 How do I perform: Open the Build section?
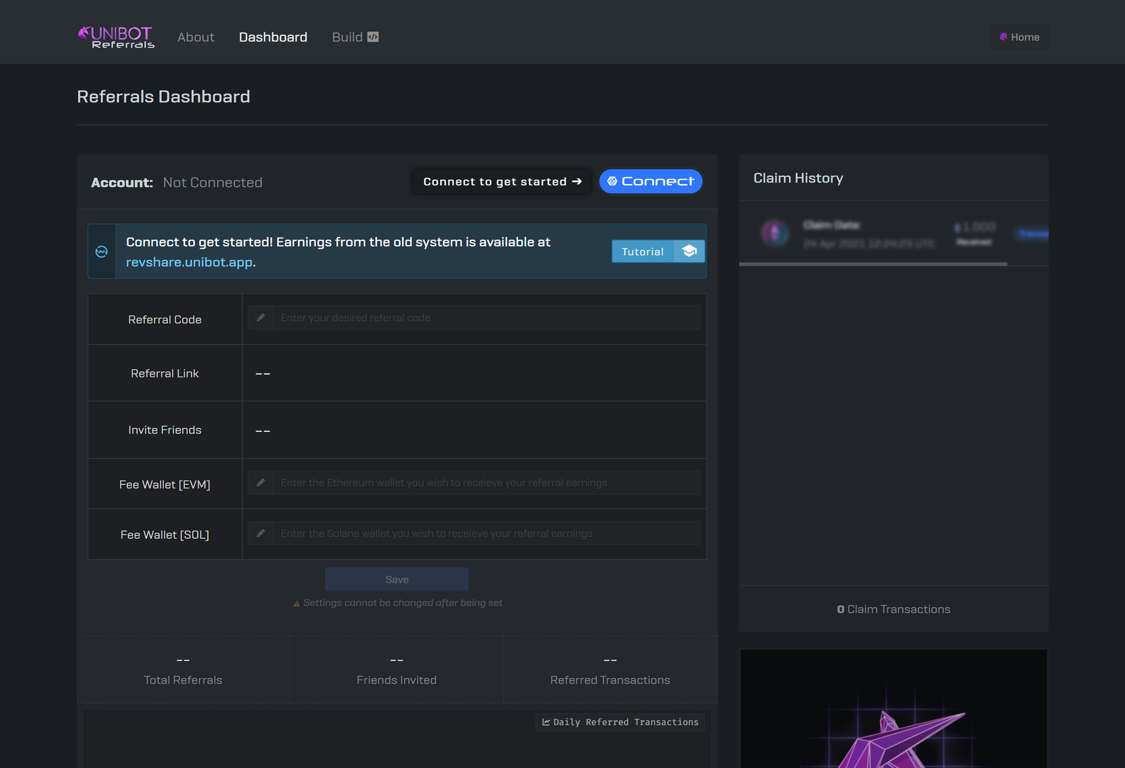(x=347, y=37)
